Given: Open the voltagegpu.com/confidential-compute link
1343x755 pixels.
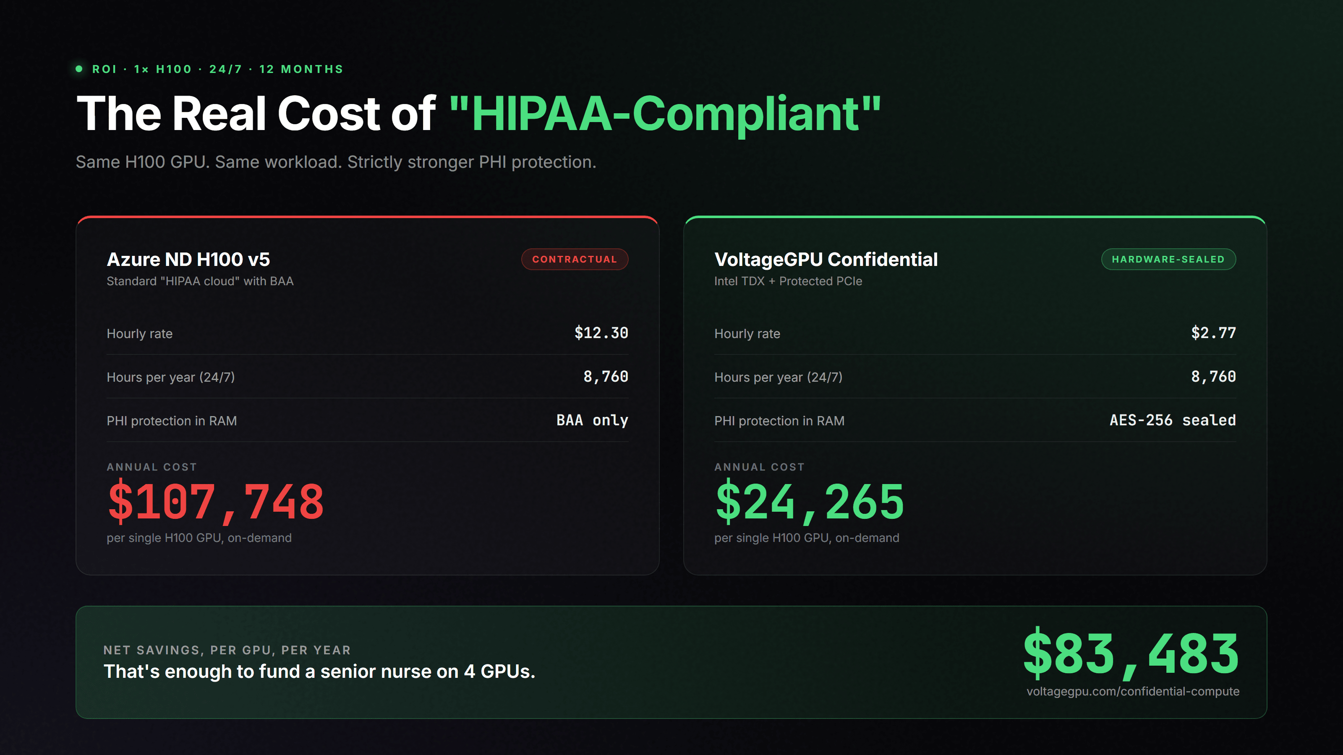Looking at the screenshot, I should click(1133, 691).
